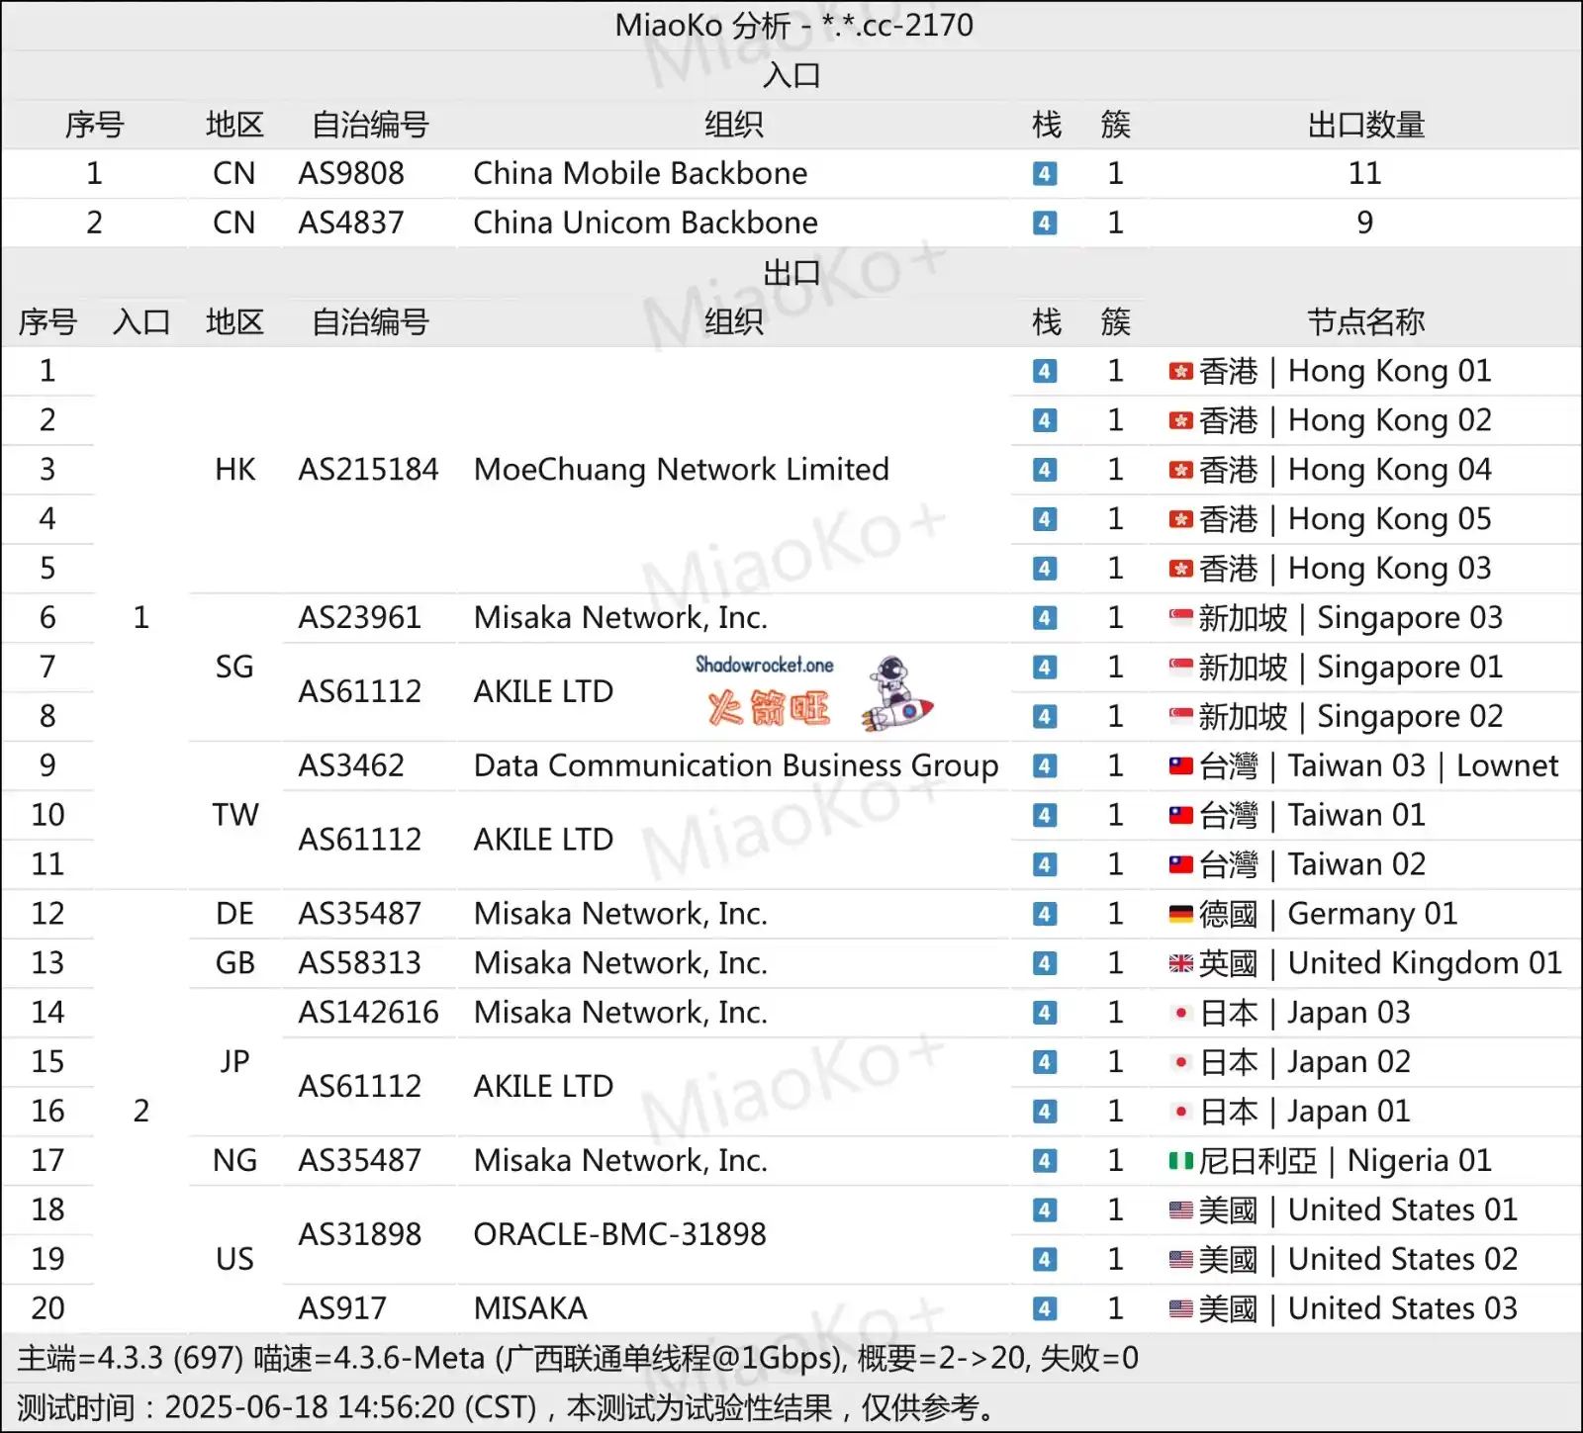1583x1433 pixels.
Task: Click the MISAKA organization cell
Action: (x=530, y=1309)
